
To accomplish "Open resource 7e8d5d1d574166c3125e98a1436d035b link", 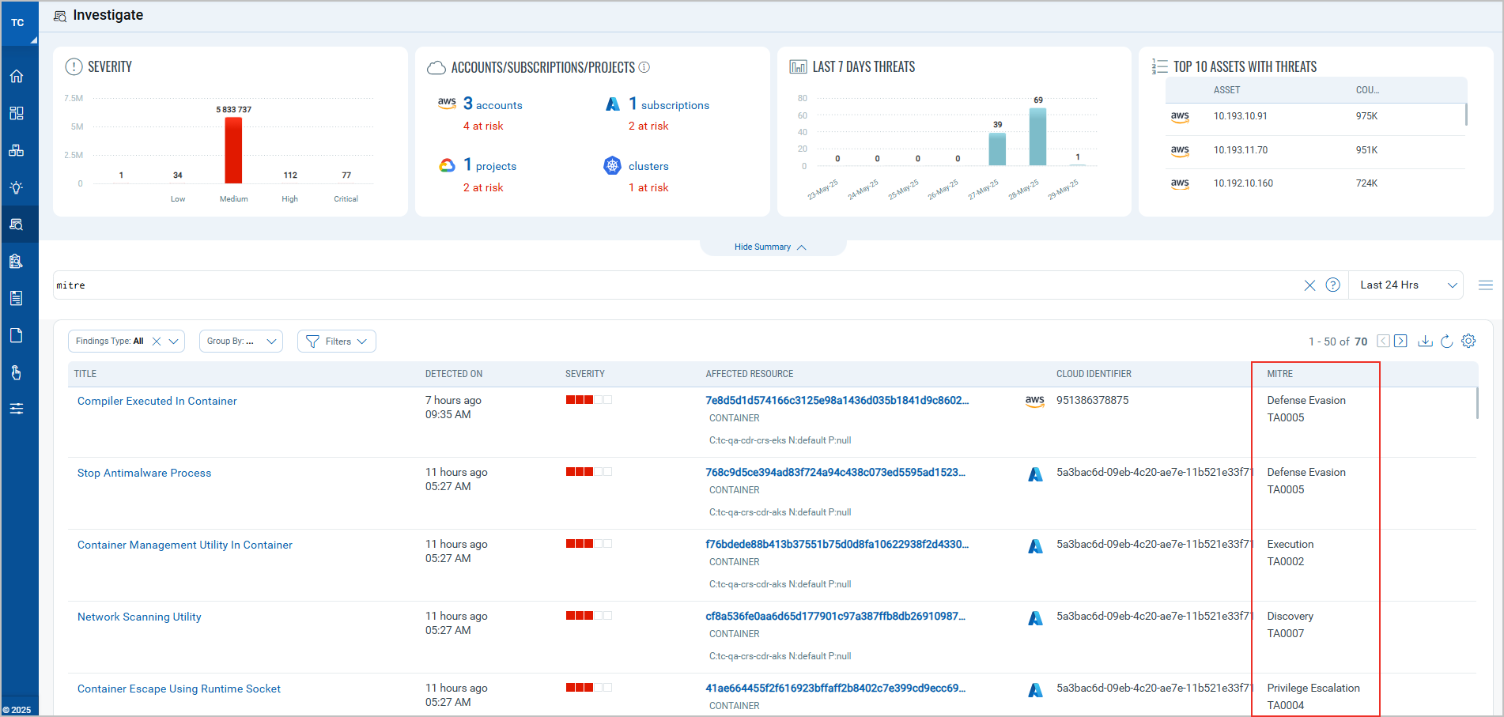I will click(x=837, y=400).
